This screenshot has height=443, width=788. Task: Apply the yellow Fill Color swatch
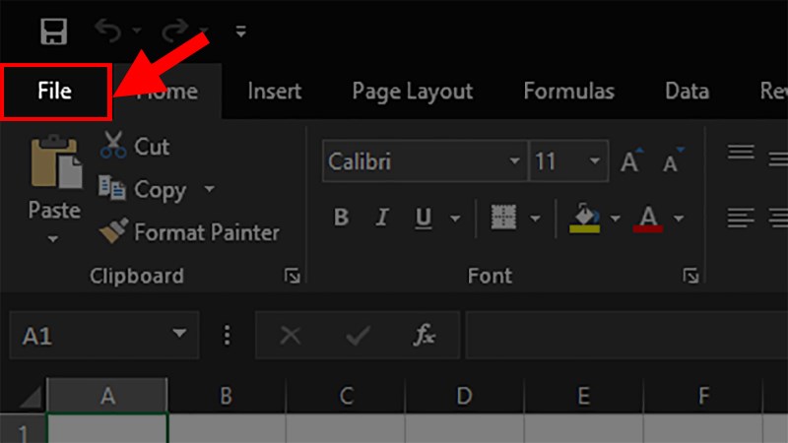tap(584, 218)
